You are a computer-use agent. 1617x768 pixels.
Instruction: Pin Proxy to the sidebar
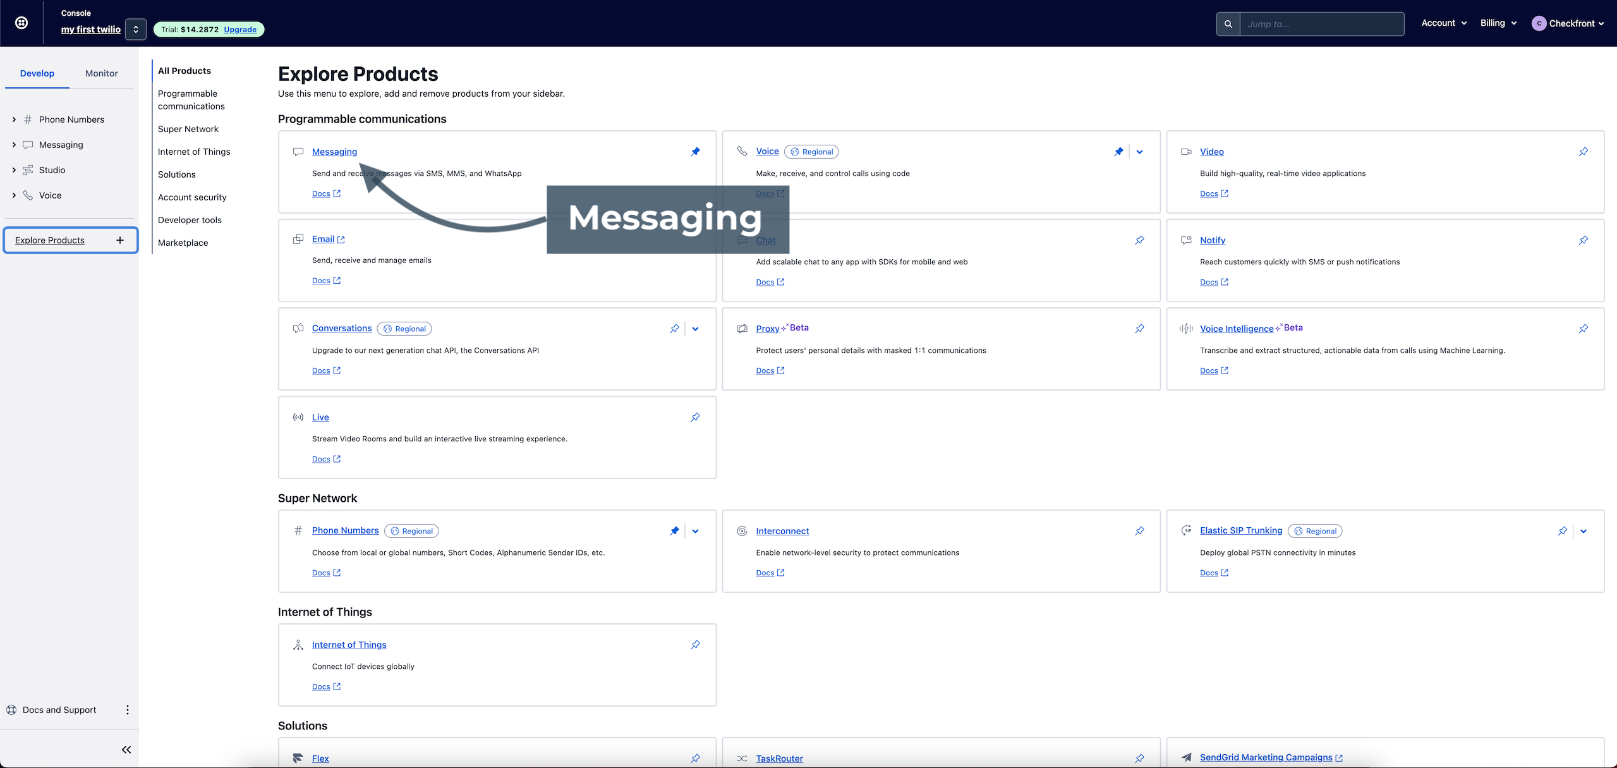1139,329
